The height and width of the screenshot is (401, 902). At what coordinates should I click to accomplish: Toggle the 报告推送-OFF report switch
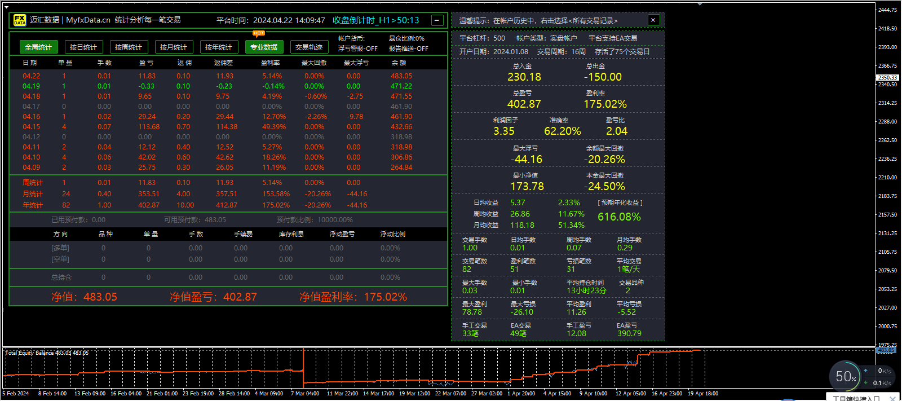[409, 49]
